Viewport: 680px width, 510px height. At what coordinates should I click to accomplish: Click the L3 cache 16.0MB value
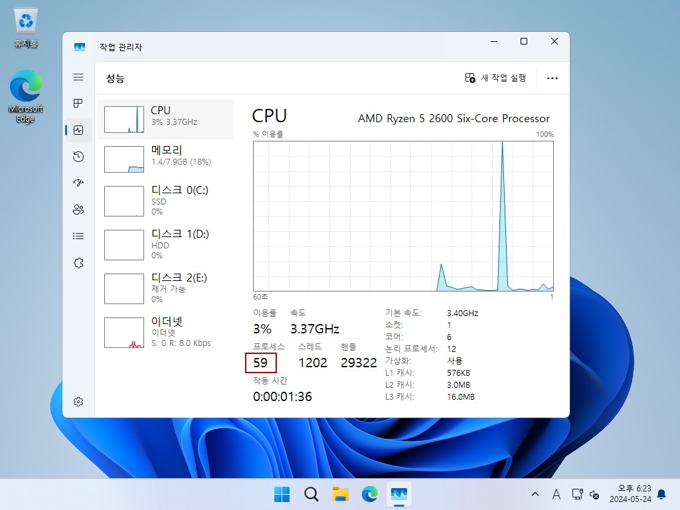[461, 397]
